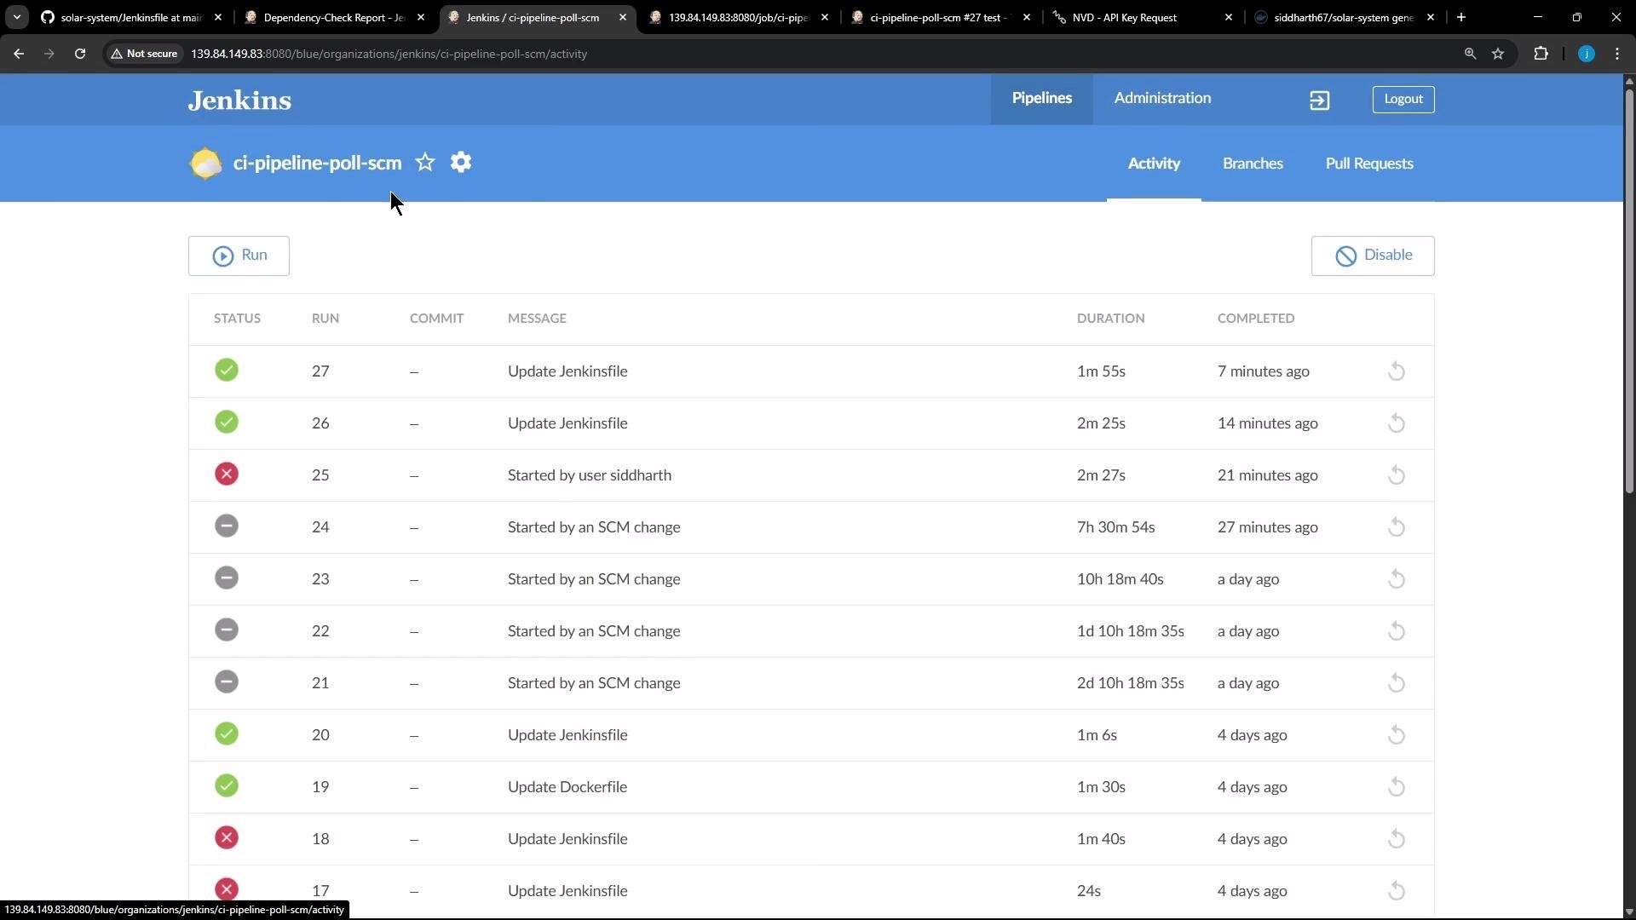The image size is (1636, 920).
Task: Switch to Pull Requests tab
Action: 1369,164
